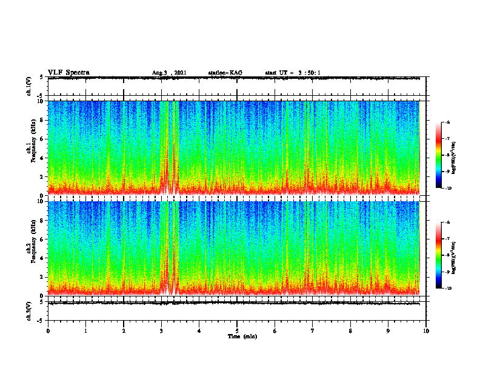
Task: Select the "2" kHz tick on ch.2 frequency axis
Action: tap(42, 277)
